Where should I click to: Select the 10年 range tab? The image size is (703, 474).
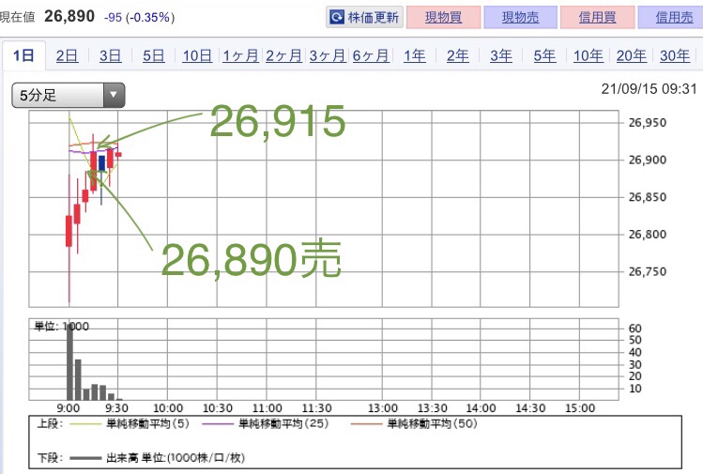588,56
